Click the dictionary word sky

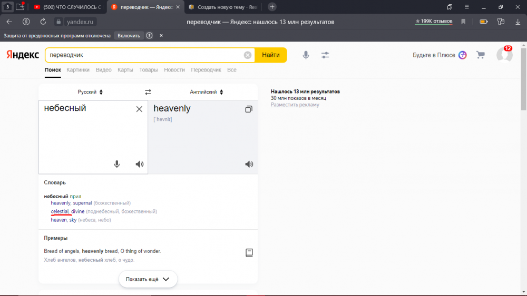73,220
